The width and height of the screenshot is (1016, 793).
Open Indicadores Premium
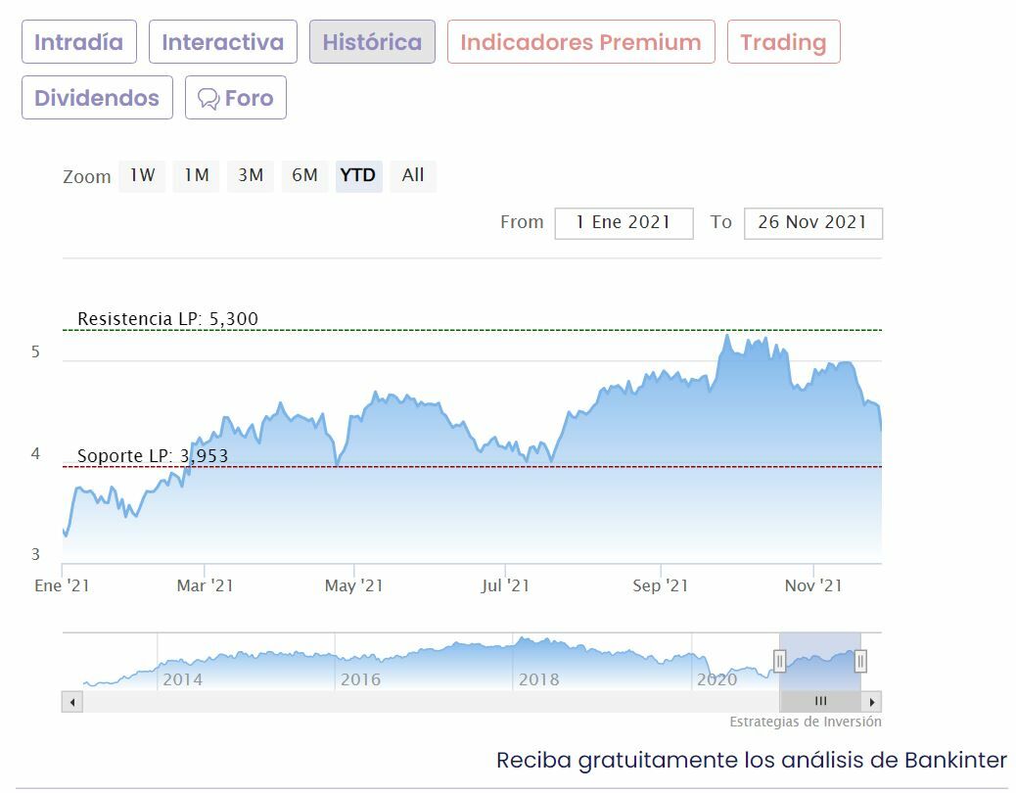[x=580, y=42]
